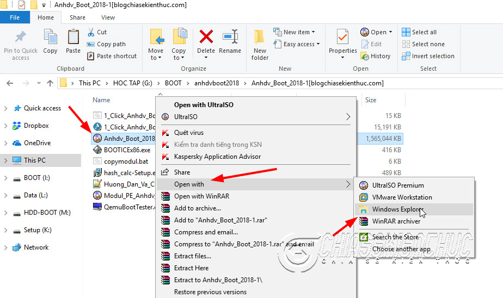This screenshot has width=503, height=298.
Task: Open the ribbon Open dropdown arrow
Action: coord(390,32)
